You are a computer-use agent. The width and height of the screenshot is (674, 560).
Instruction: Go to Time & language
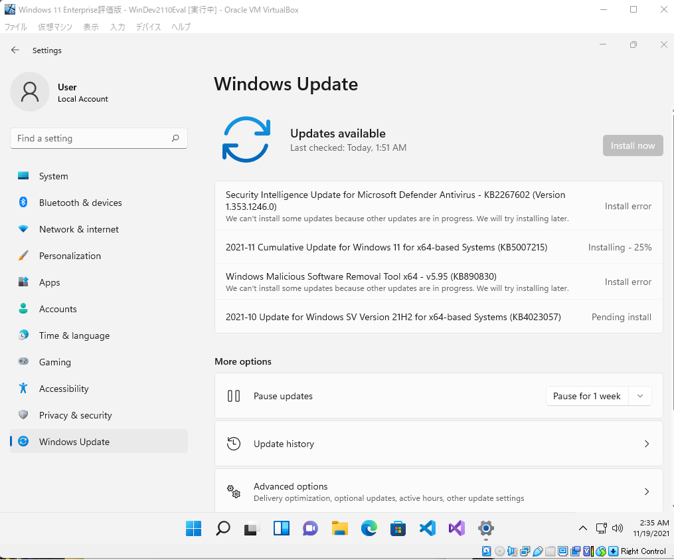pyautogui.click(x=99, y=335)
